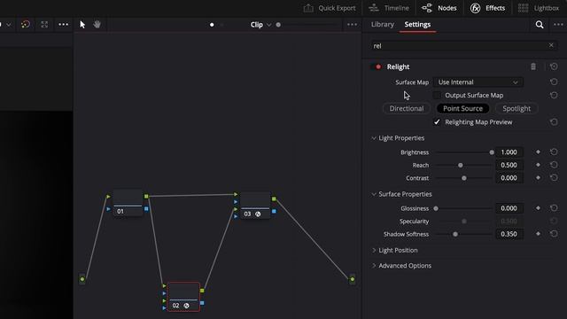Add a keyframe for Reach

pos(538,165)
